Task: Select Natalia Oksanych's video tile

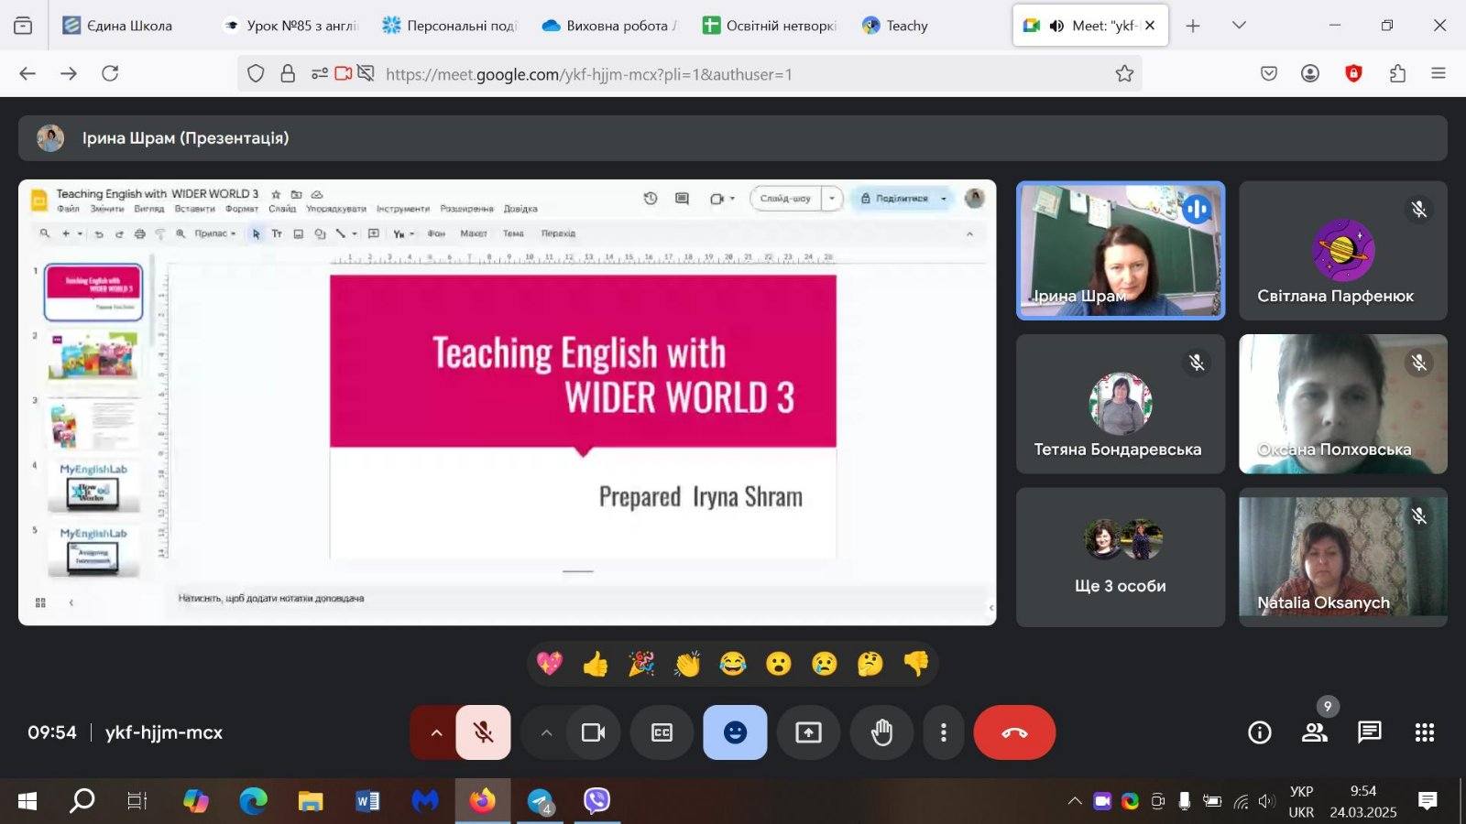Action: click(1343, 557)
